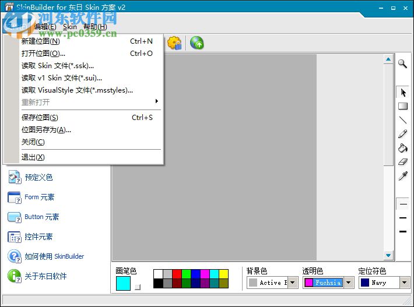Open the 预定义色 link
The height and width of the screenshot is (307, 414).
[38, 177]
